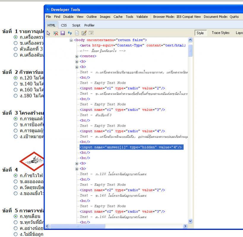
Task: Select the body oncontextmenu tag row
Action: coord(110,40)
